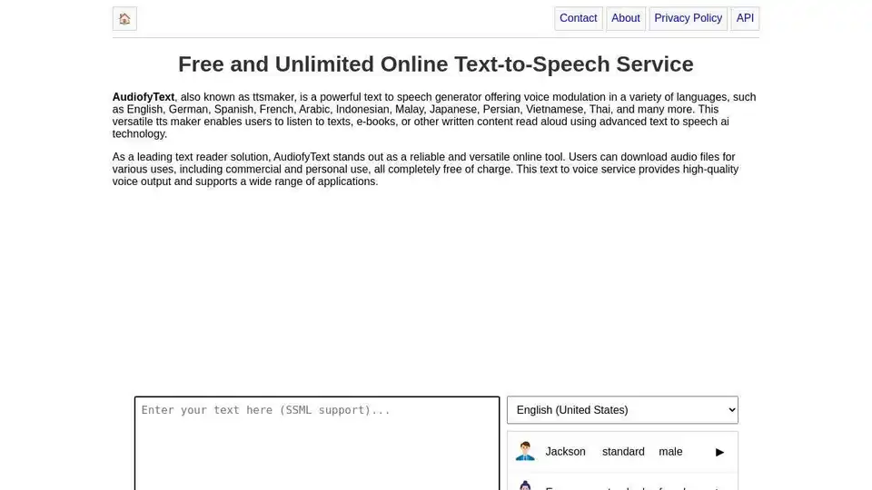Screen dimensions: 872x490
Task: Click the bold AudiofyText name
Action: (144, 97)
